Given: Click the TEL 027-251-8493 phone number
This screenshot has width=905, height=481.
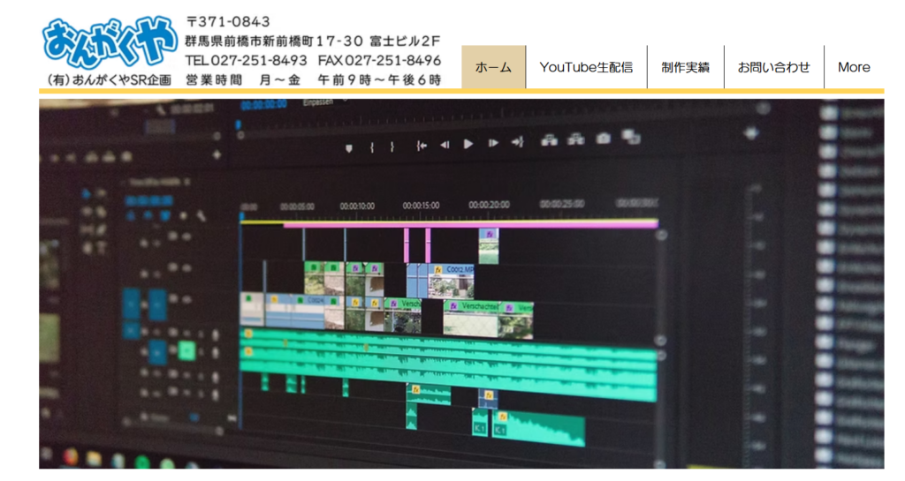Looking at the screenshot, I should pos(247,61).
